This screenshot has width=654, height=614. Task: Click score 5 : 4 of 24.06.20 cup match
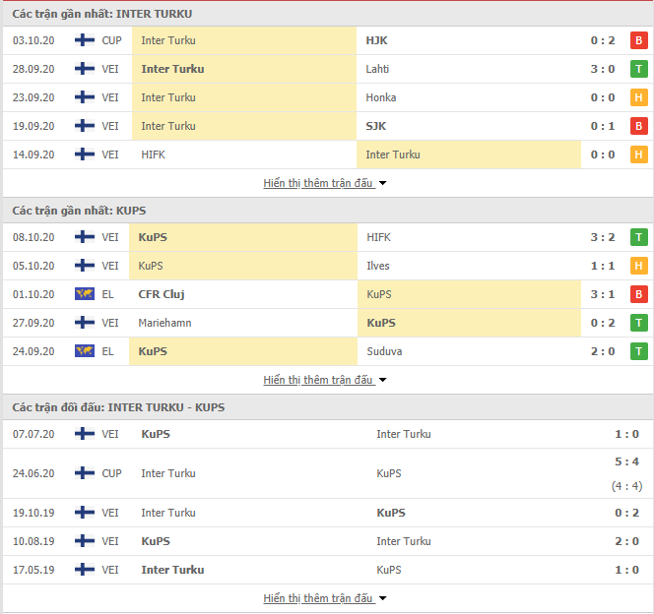coord(626,461)
